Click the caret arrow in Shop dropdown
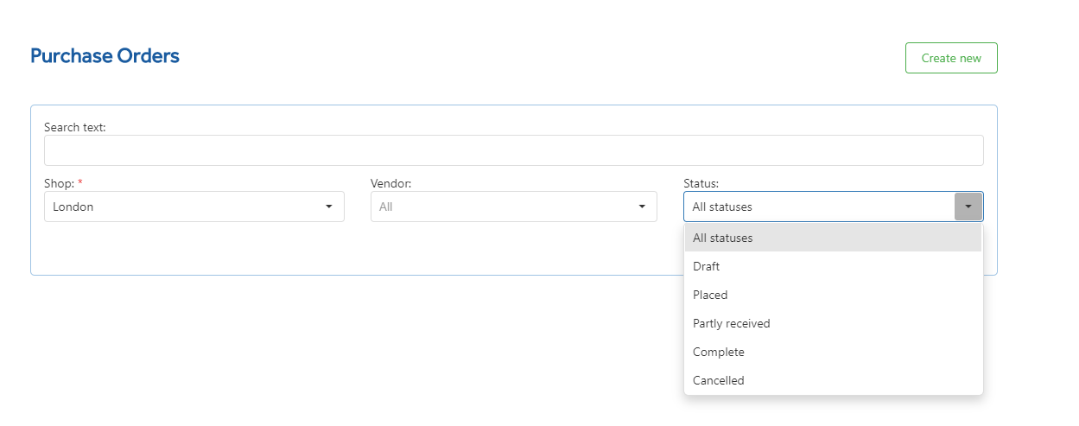Viewport: 1079px width, 426px height. point(328,207)
